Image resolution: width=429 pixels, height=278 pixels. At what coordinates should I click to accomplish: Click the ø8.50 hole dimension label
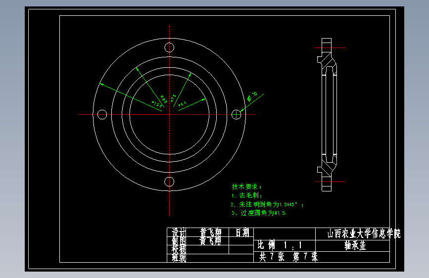(x=252, y=96)
